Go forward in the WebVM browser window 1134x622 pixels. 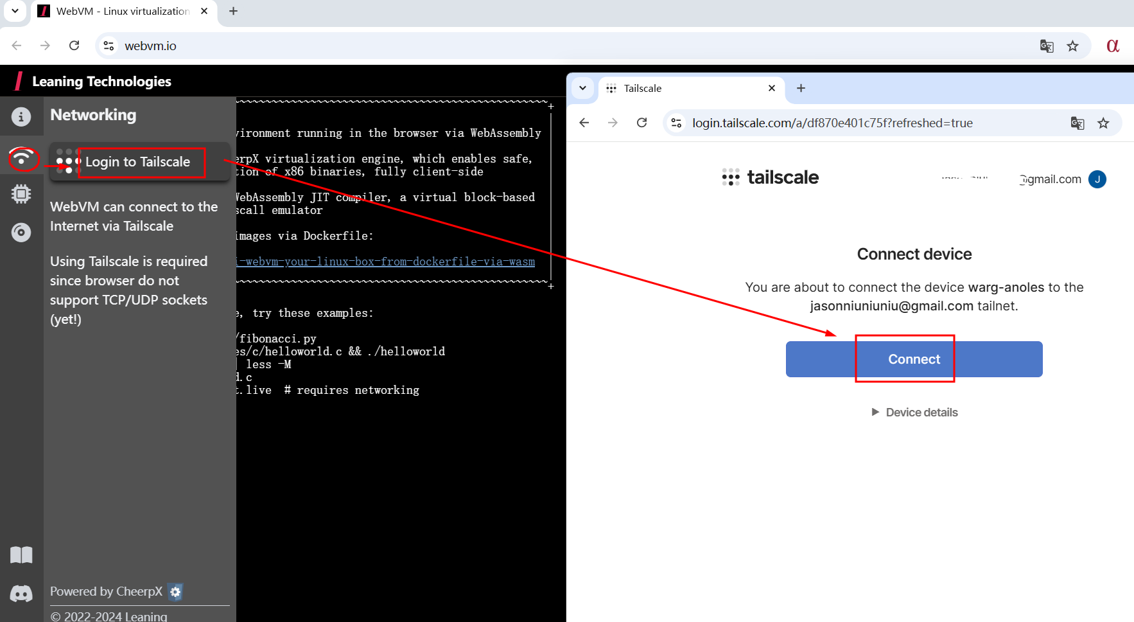(x=45, y=46)
